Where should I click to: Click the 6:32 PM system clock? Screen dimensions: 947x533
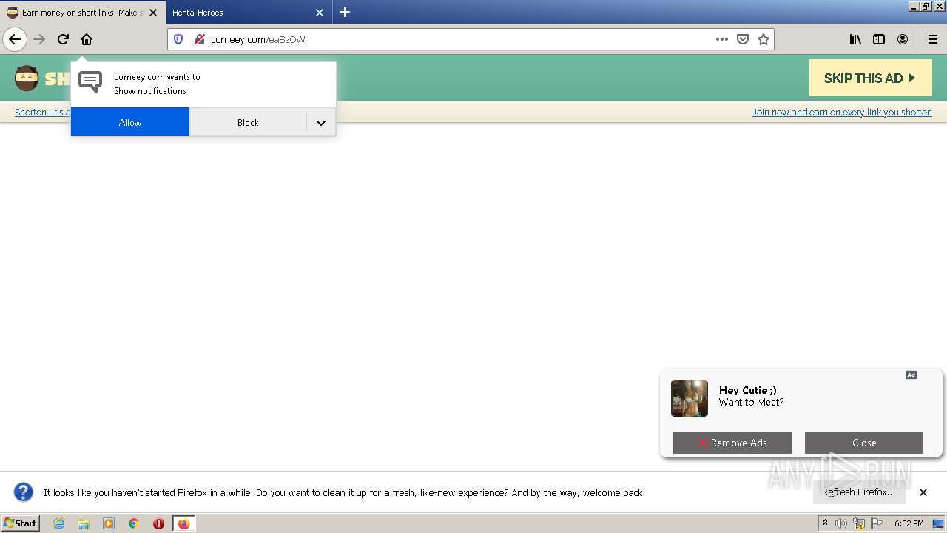(909, 523)
